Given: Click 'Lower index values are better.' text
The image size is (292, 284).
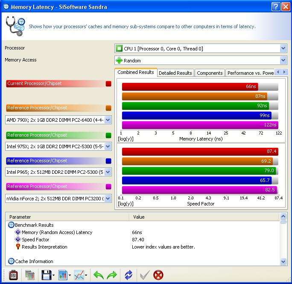Looking at the screenshot, I should click(x=164, y=247).
